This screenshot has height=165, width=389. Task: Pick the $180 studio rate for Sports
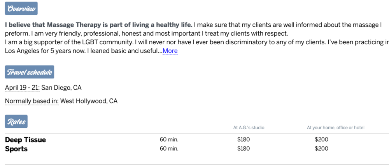[244, 149]
